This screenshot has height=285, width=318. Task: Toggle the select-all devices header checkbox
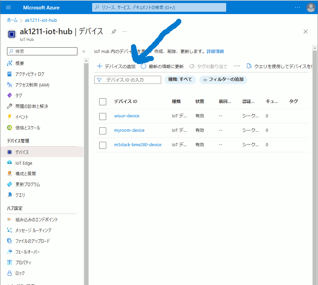point(103,102)
